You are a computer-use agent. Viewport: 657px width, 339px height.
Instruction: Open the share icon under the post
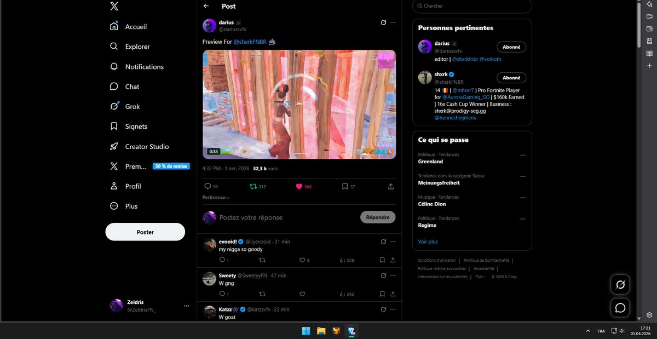[x=390, y=186]
